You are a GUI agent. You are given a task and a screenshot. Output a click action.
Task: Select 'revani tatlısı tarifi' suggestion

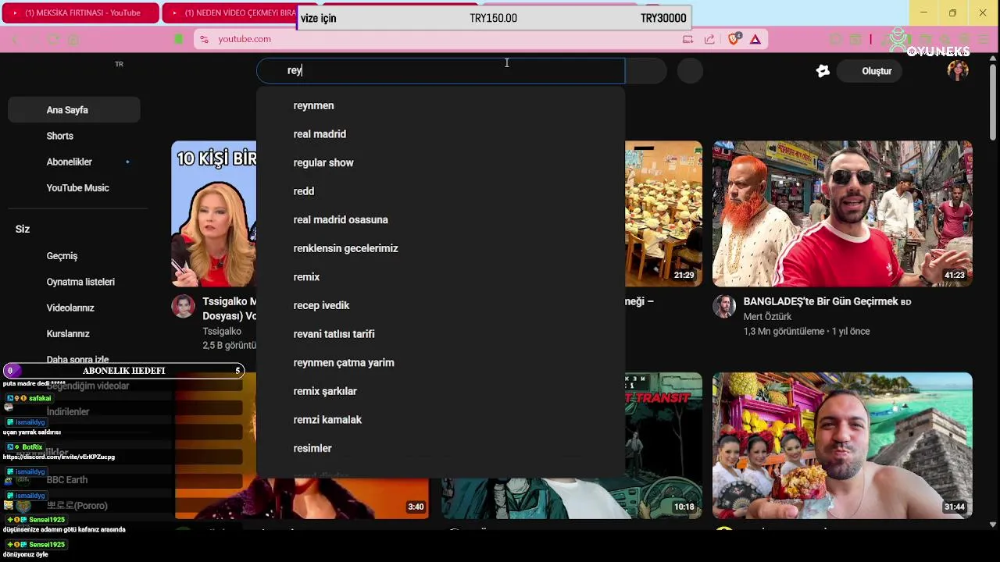tap(441, 334)
